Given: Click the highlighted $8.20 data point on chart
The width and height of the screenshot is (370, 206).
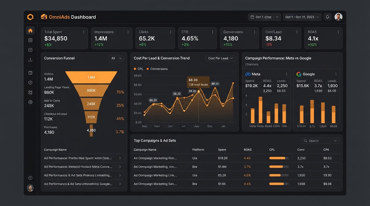Looking at the screenshot, I should (x=199, y=91).
